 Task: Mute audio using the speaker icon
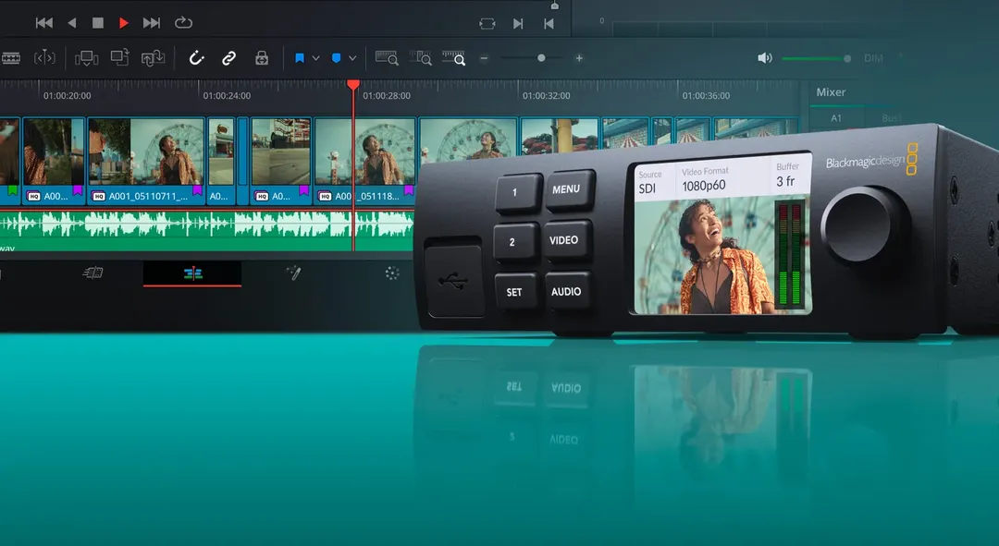click(765, 58)
